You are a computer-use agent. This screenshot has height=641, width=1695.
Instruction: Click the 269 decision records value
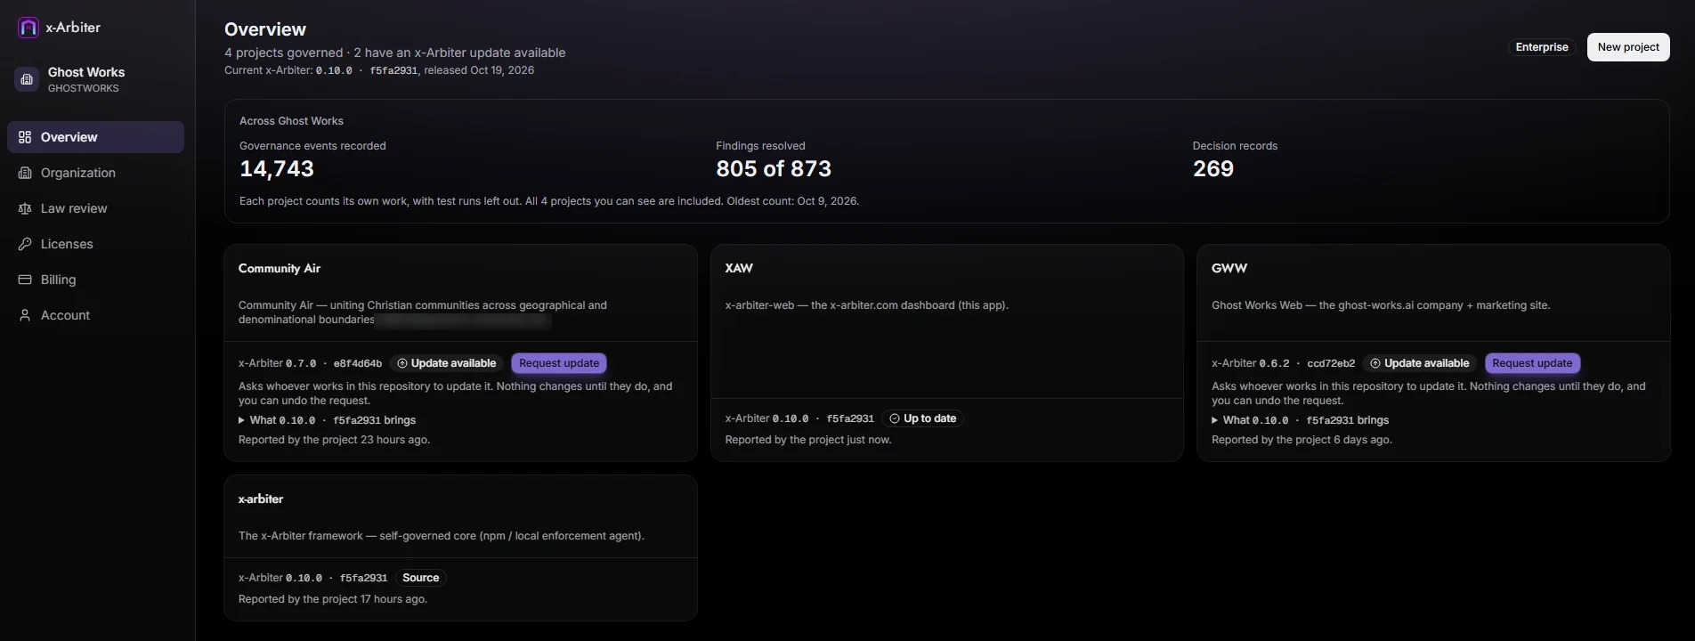point(1213,169)
